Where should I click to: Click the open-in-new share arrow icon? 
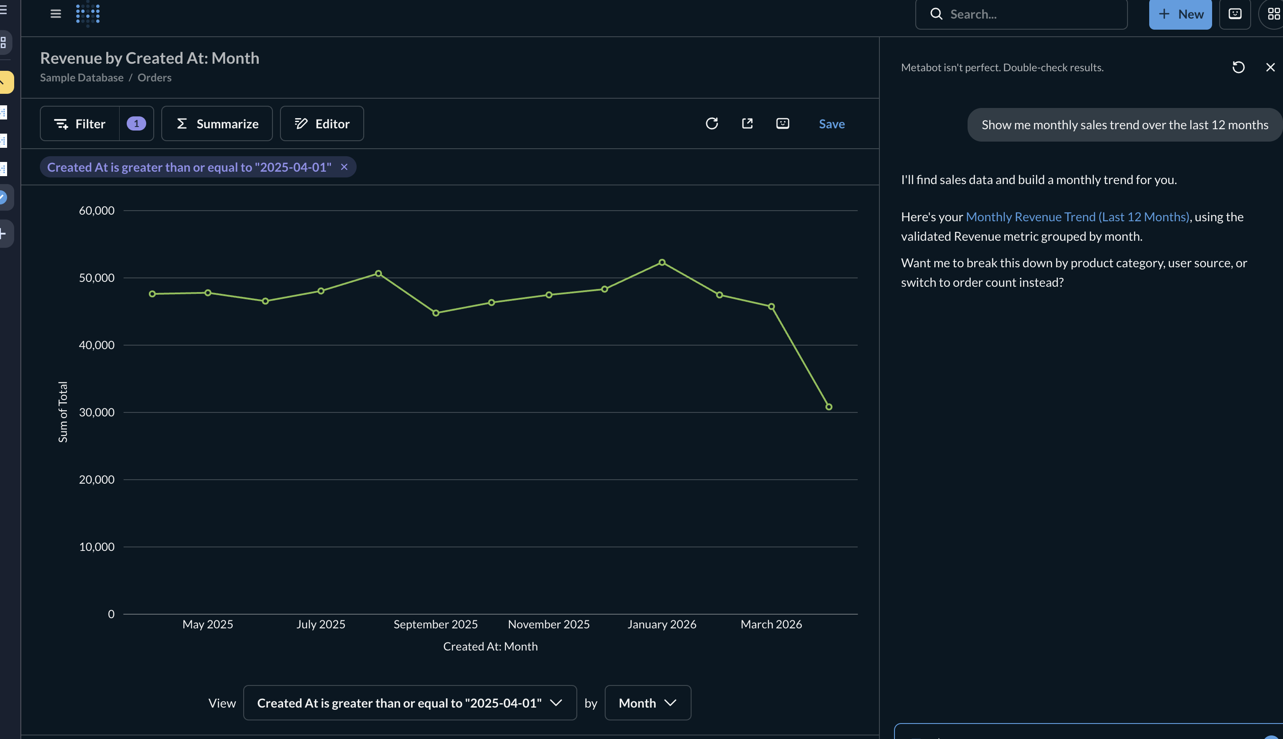747,123
